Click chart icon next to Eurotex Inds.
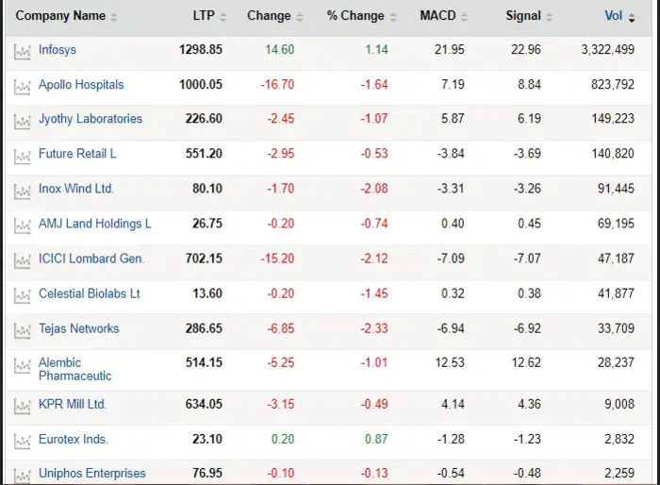The width and height of the screenshot is (660, 485). [22, 441]
